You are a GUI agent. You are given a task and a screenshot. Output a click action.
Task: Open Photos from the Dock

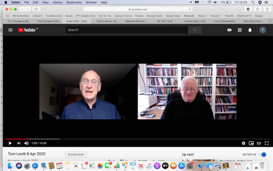(100, 166)
